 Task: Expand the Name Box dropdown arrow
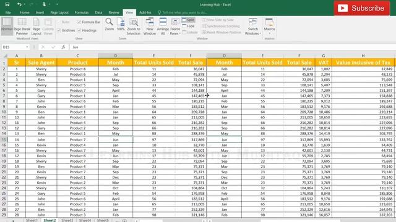27,47
